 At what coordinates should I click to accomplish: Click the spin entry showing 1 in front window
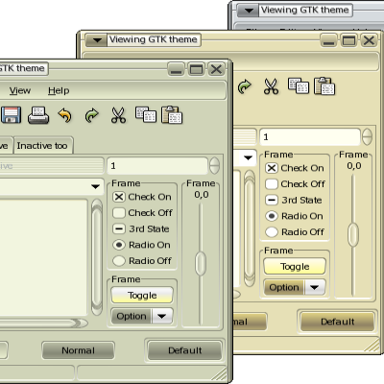(157, 166)
